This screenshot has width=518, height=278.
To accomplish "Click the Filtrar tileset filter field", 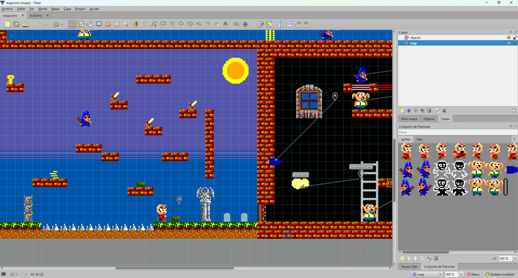I will pos(457,132).
